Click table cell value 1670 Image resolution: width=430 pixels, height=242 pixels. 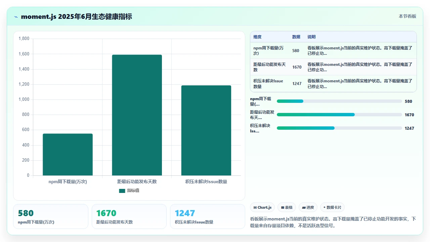tap(297, 67)
